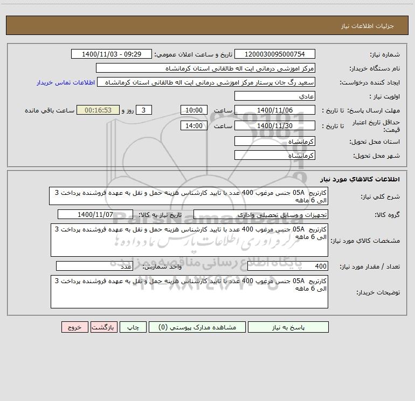
Task: Click the 'نام دستگاه خریدار:' label
Action: tap(375, 68)
